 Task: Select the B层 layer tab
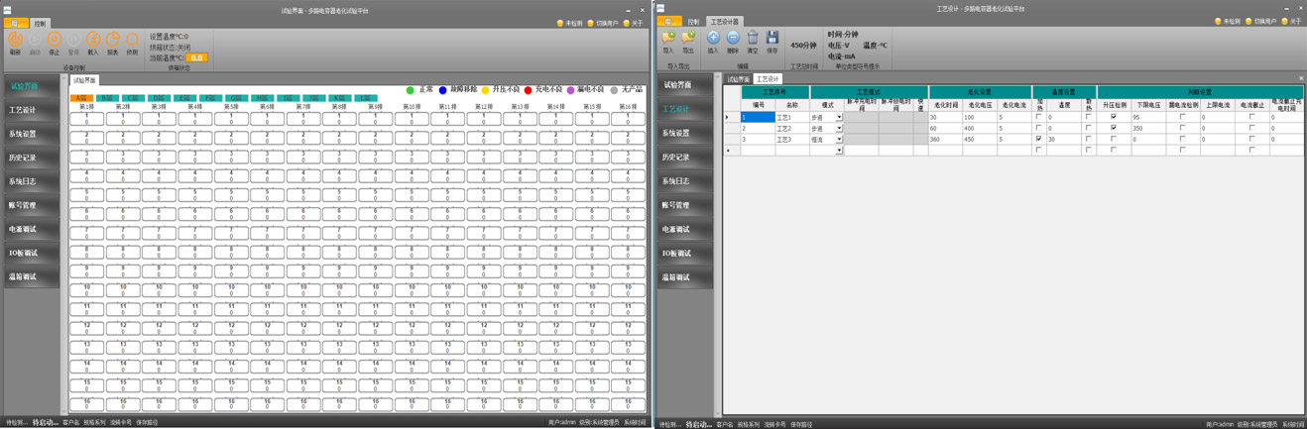[107, 98]
